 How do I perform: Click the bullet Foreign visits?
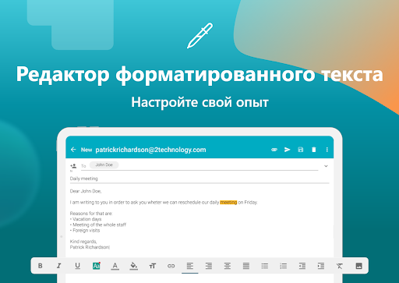pyautogui.click(x=86, y=231)
